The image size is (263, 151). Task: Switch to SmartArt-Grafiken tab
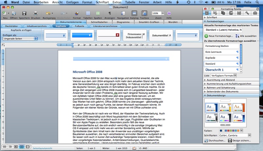tap(149, 22)
